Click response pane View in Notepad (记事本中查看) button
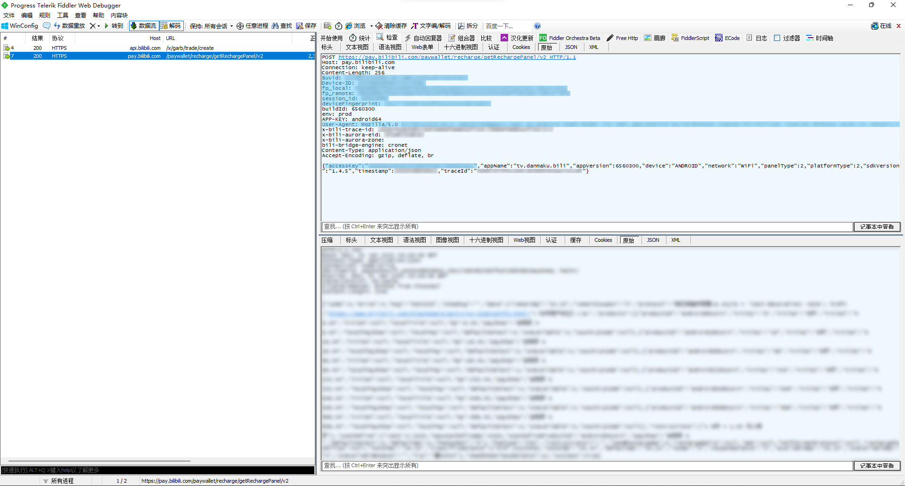 tap(877, 466)
